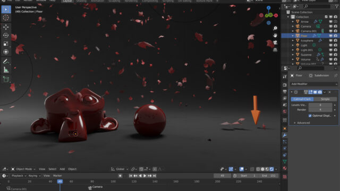
Task: Open the Add Modifier dropdown
Action: click(x=314, y=84)
